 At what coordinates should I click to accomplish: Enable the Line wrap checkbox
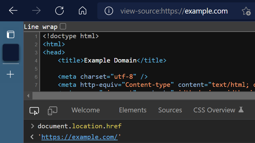pyautogui.click(x=63, y=26)
